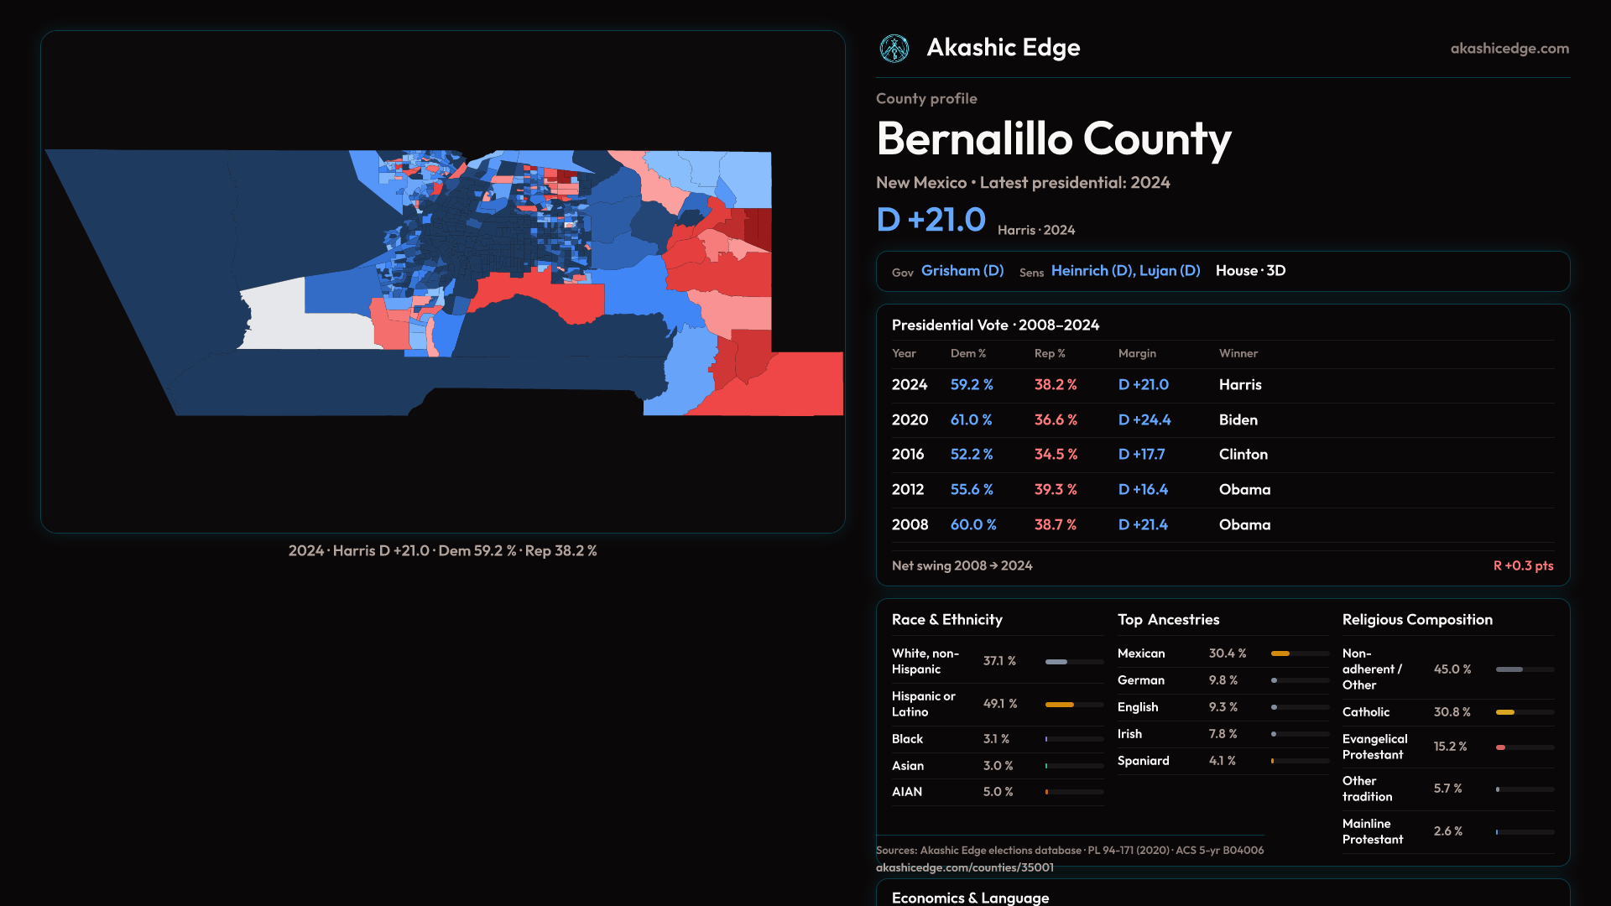Click Senators Heinrich (D), Lujan (D) text

coord(1124,271)
